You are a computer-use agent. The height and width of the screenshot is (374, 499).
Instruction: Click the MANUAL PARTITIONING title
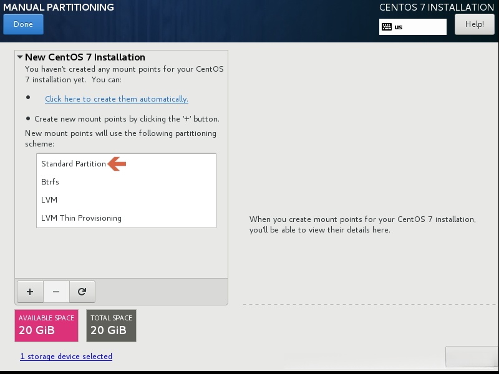click(x=59, y=7)
